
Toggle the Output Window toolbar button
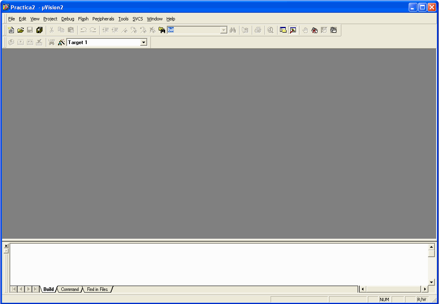[x=293, y=30]
